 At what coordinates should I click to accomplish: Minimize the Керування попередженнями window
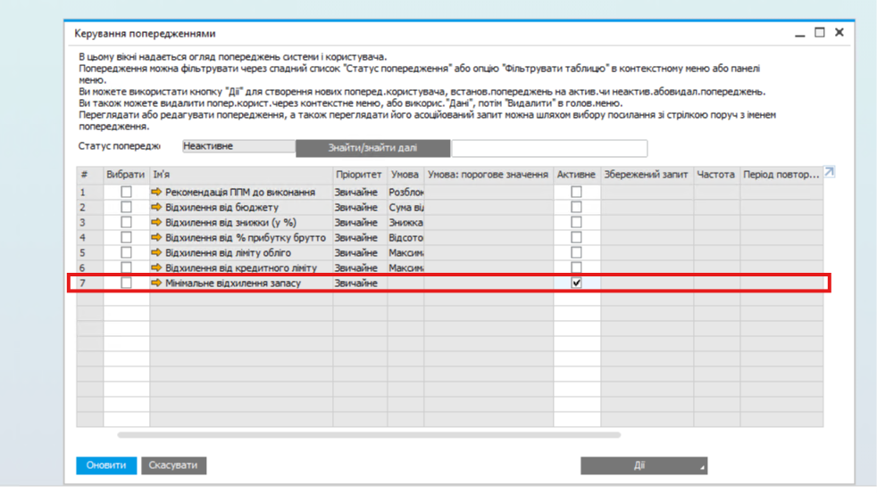tap(800, 34)
